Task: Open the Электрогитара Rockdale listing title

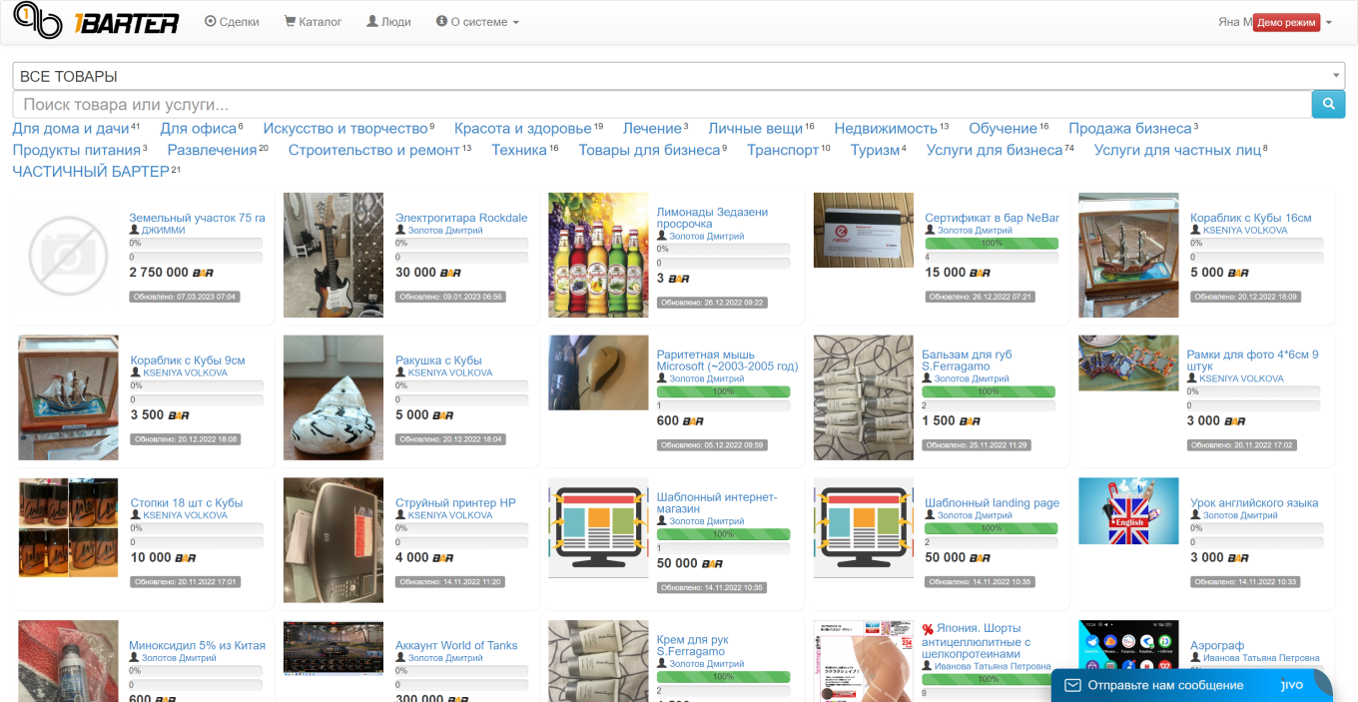Action: [x=461, y=218]
